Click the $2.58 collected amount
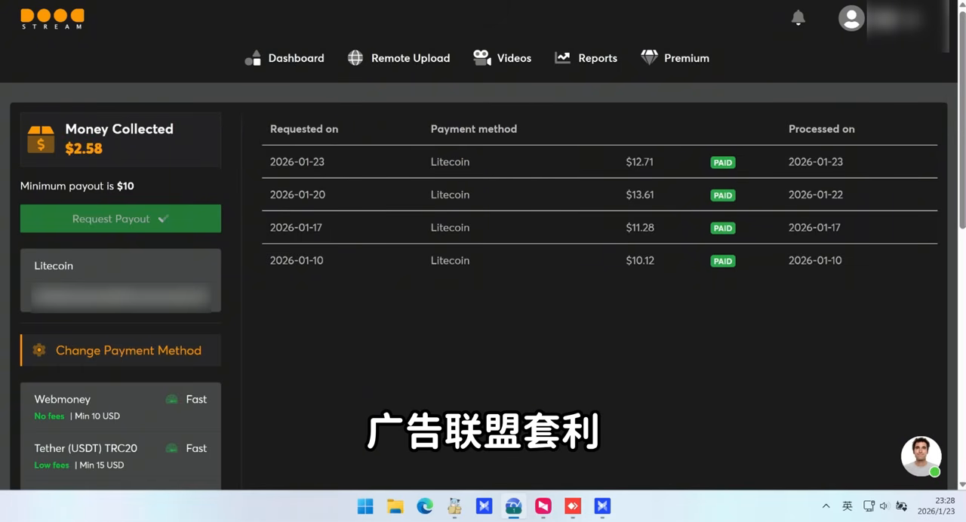Image resolution: width=966 pixels, height=522 pixels. pos(84,149)
